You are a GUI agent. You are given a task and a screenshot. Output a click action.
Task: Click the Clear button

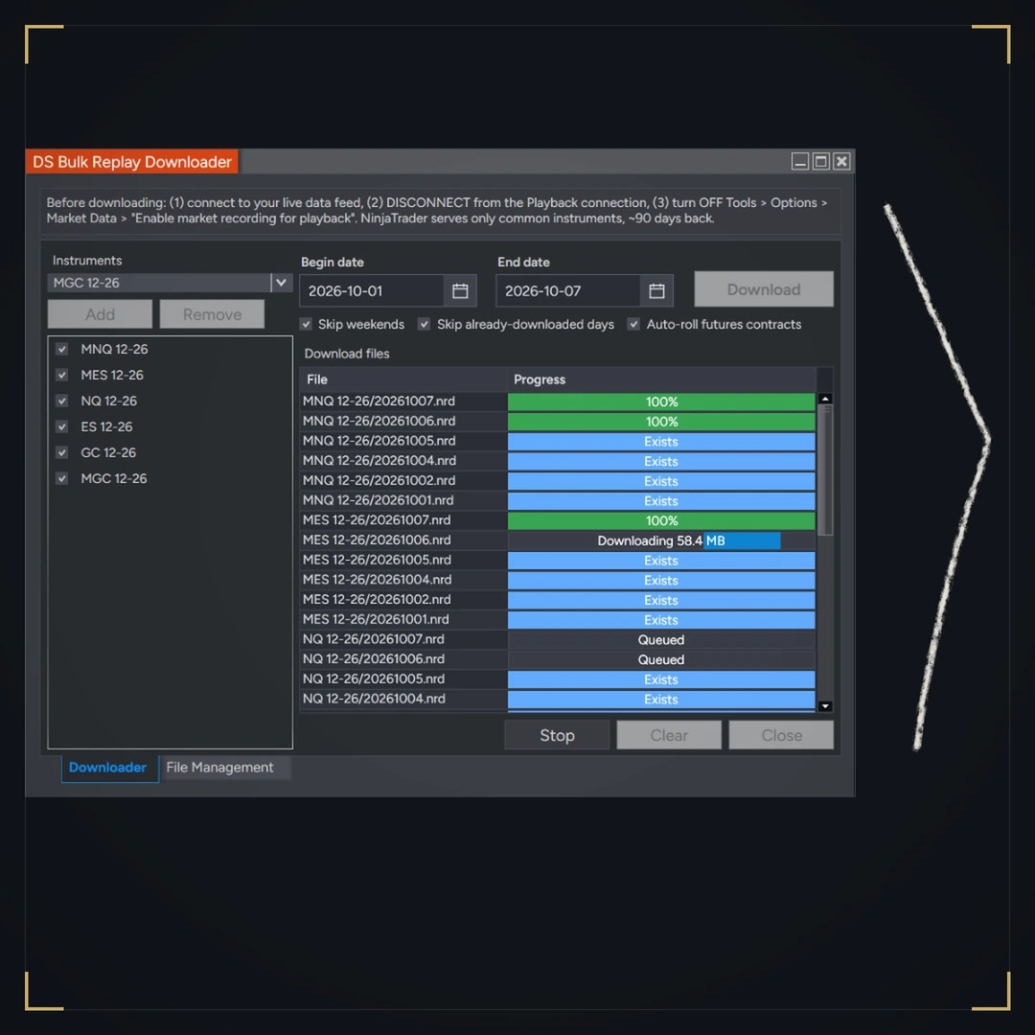[x=669, y=735]
